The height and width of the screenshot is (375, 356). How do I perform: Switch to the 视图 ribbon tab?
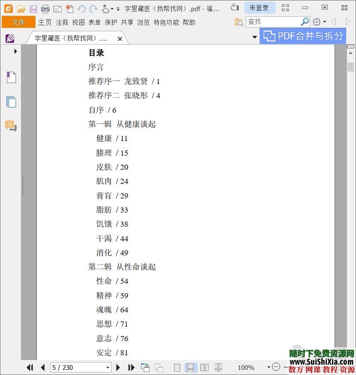(78, 23)
